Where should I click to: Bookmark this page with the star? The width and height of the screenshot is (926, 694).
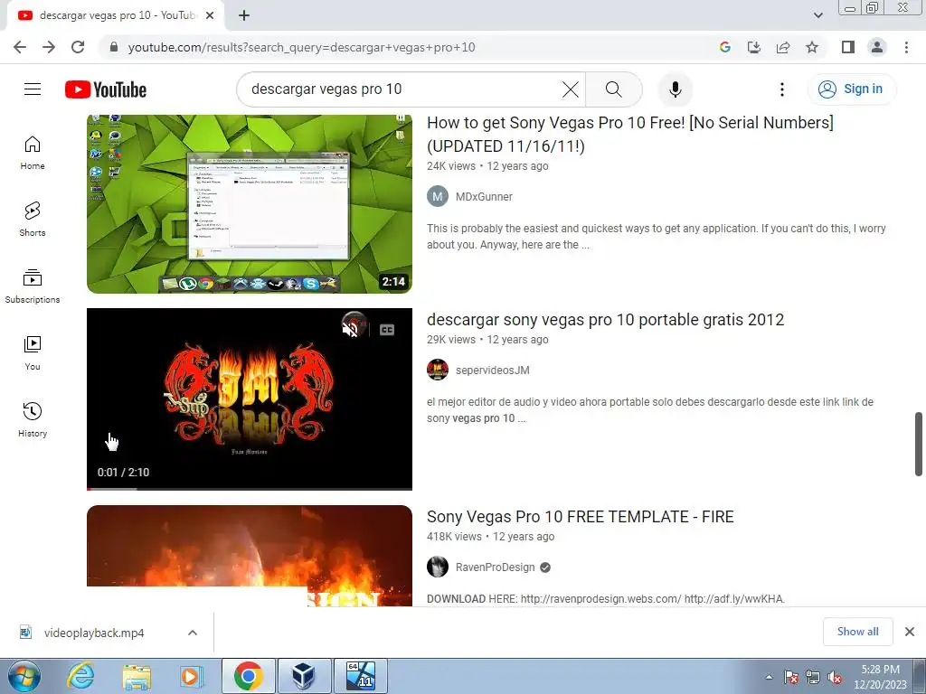[x=812, y=47]
